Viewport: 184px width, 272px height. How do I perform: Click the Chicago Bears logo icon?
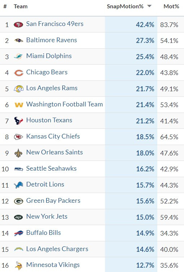(x=18, y=73)
